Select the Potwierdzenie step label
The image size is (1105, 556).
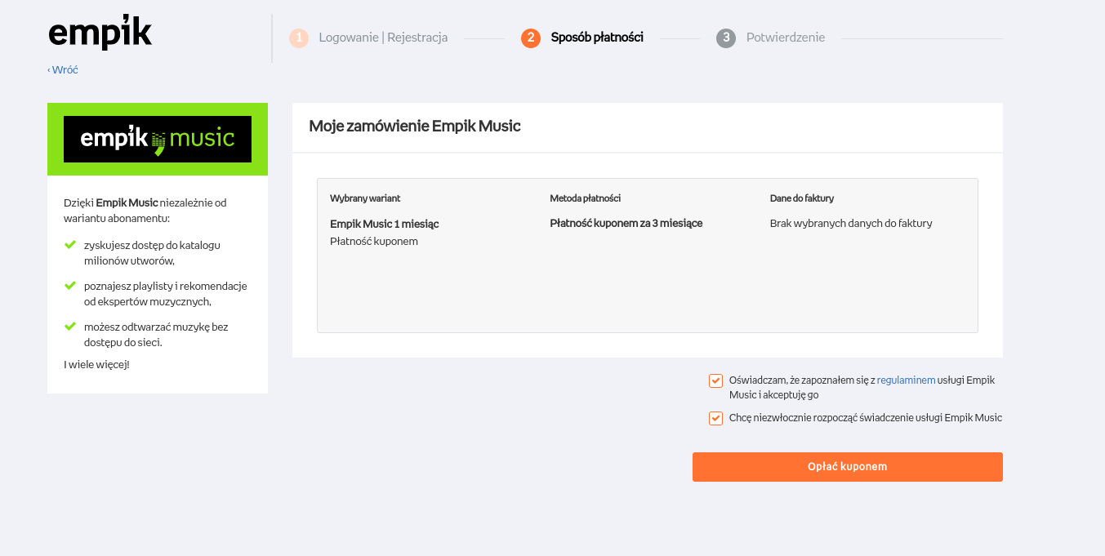(x=785, y=38)
